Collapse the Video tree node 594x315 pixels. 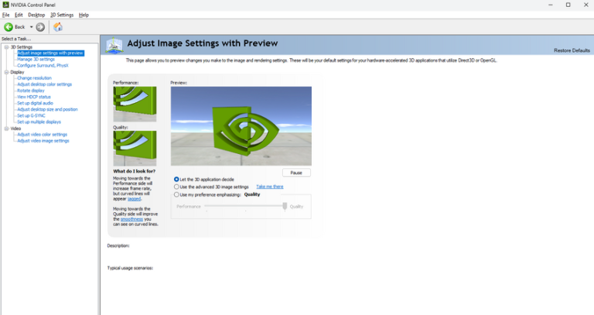click(5, 128)
